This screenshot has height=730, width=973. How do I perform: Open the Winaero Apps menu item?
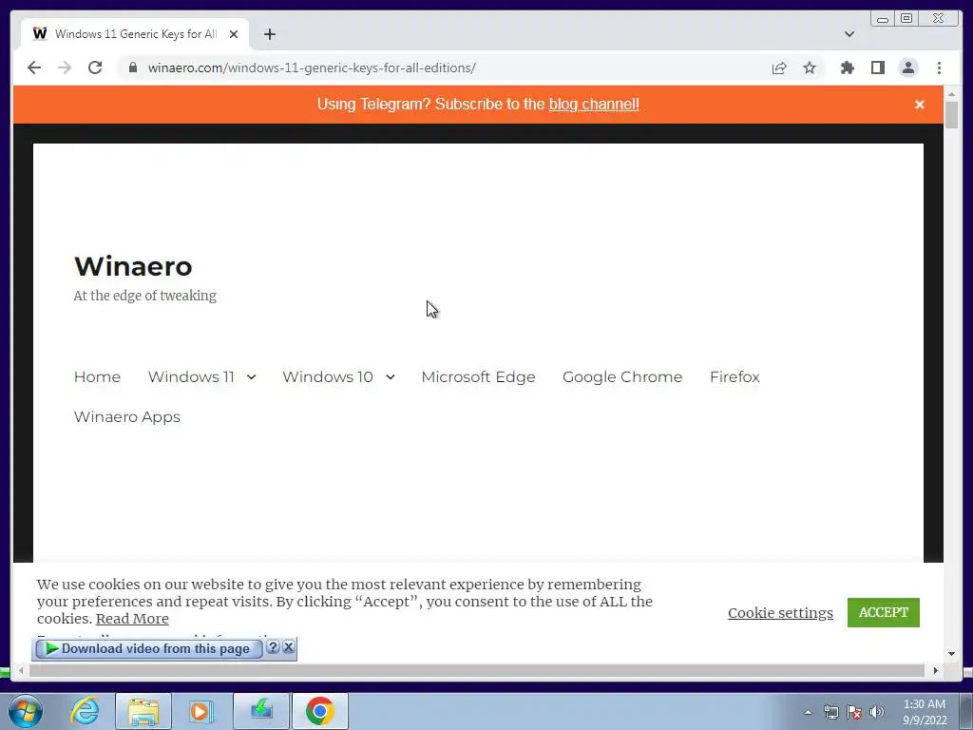(127, 416)
